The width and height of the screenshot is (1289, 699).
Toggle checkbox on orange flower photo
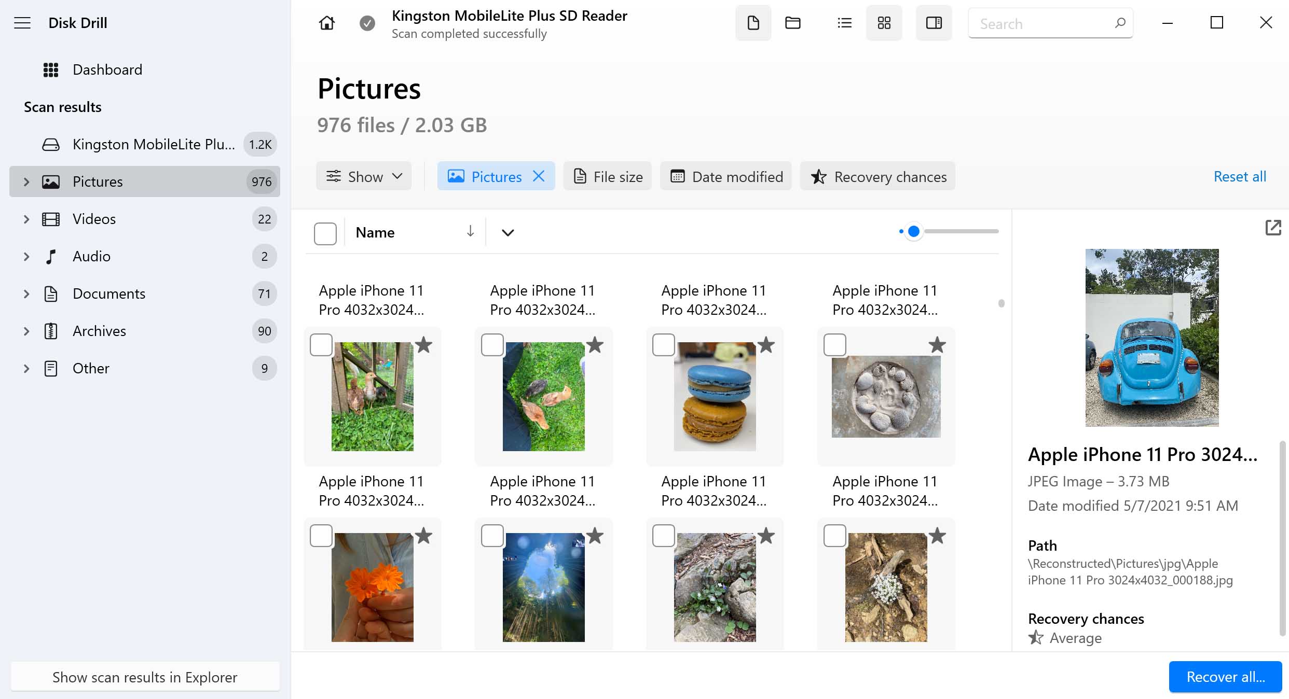click(x=322, y=536)
